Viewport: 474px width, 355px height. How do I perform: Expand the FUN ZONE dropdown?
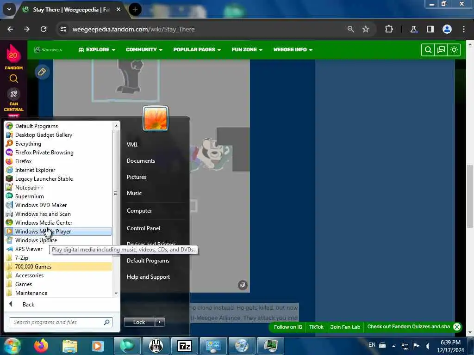coord(247,49)
